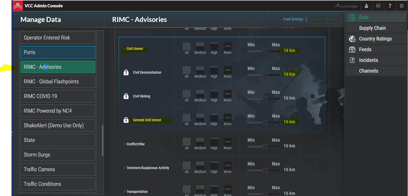Select All severity for Civil Rioting
This screenshot has width=408, height=196.
click(187, 94)
